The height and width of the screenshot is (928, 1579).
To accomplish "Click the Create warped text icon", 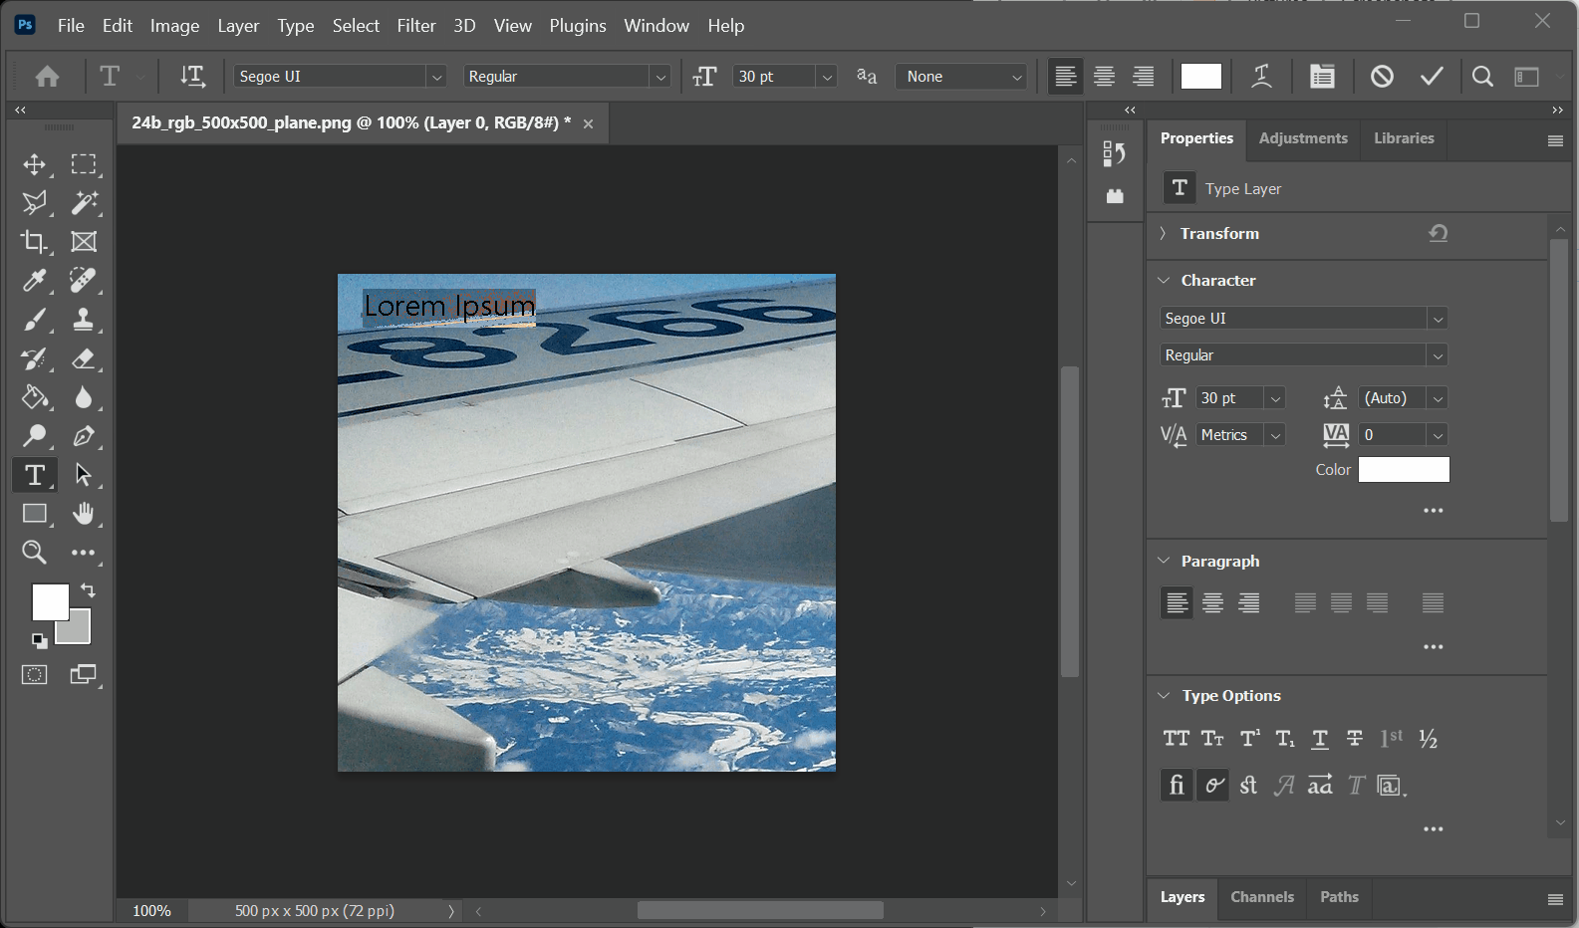I will (x=1261, y=77).
